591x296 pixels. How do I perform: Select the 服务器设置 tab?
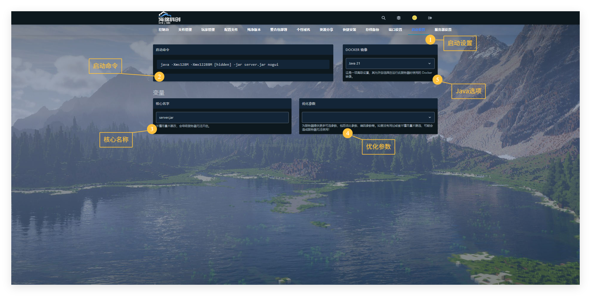pyautogui.click(x=443, y=30)
